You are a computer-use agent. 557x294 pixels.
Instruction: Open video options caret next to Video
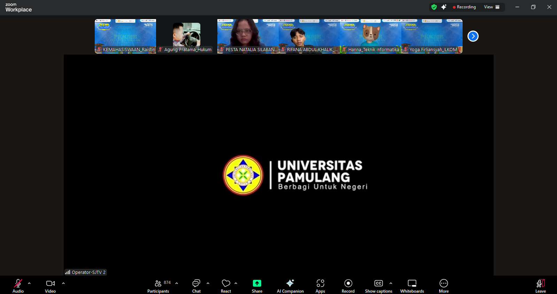[63, 283]
